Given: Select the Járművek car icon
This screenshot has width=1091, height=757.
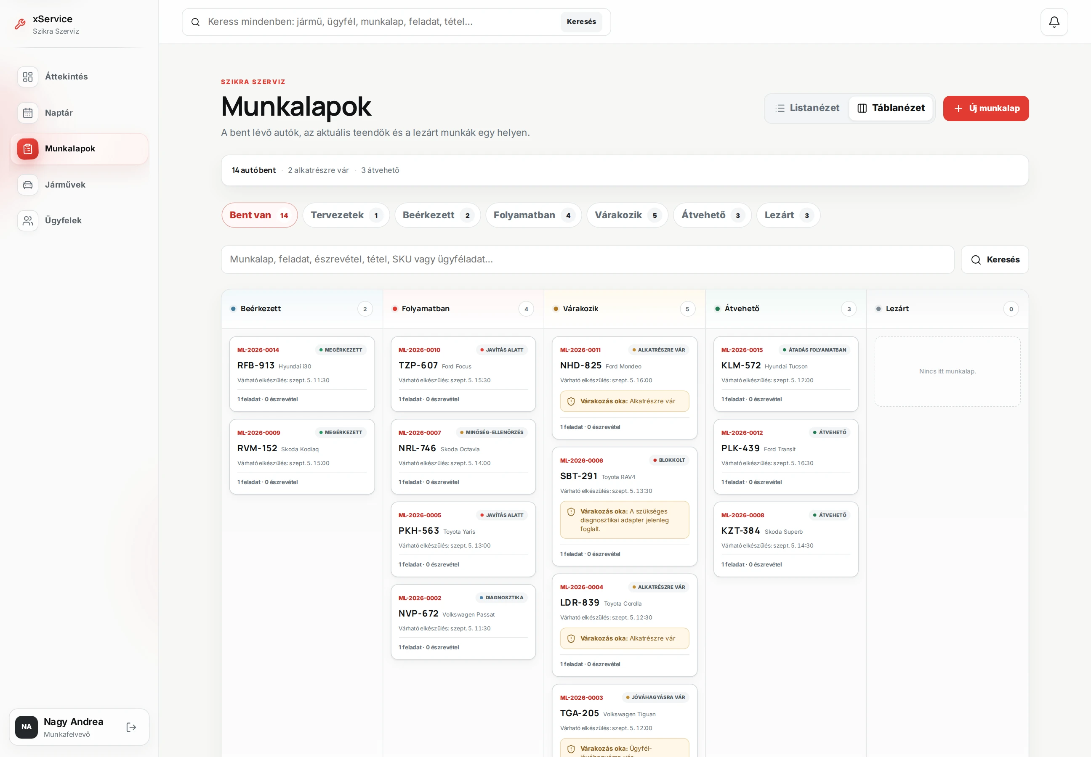Looking at the screenshot, I should coord(27,185).
